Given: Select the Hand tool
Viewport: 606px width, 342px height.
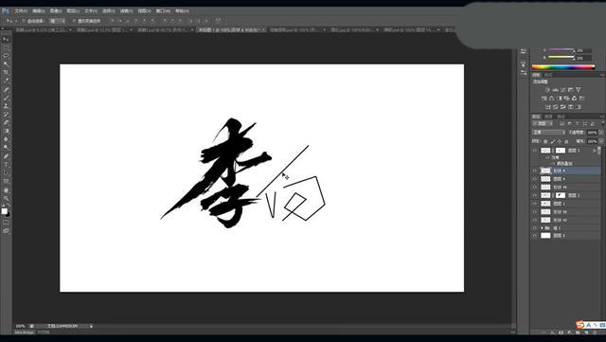Looking at the screenshot, I should coord(6,190).
